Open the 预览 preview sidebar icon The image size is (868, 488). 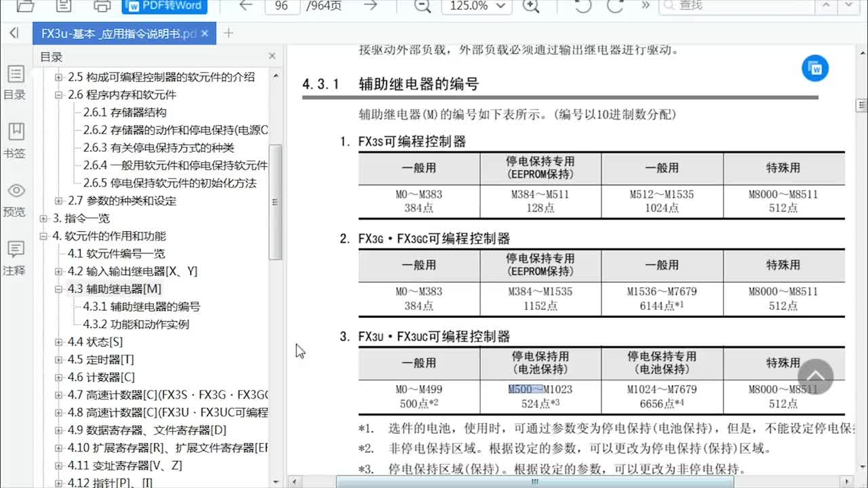tap(15, 199)
